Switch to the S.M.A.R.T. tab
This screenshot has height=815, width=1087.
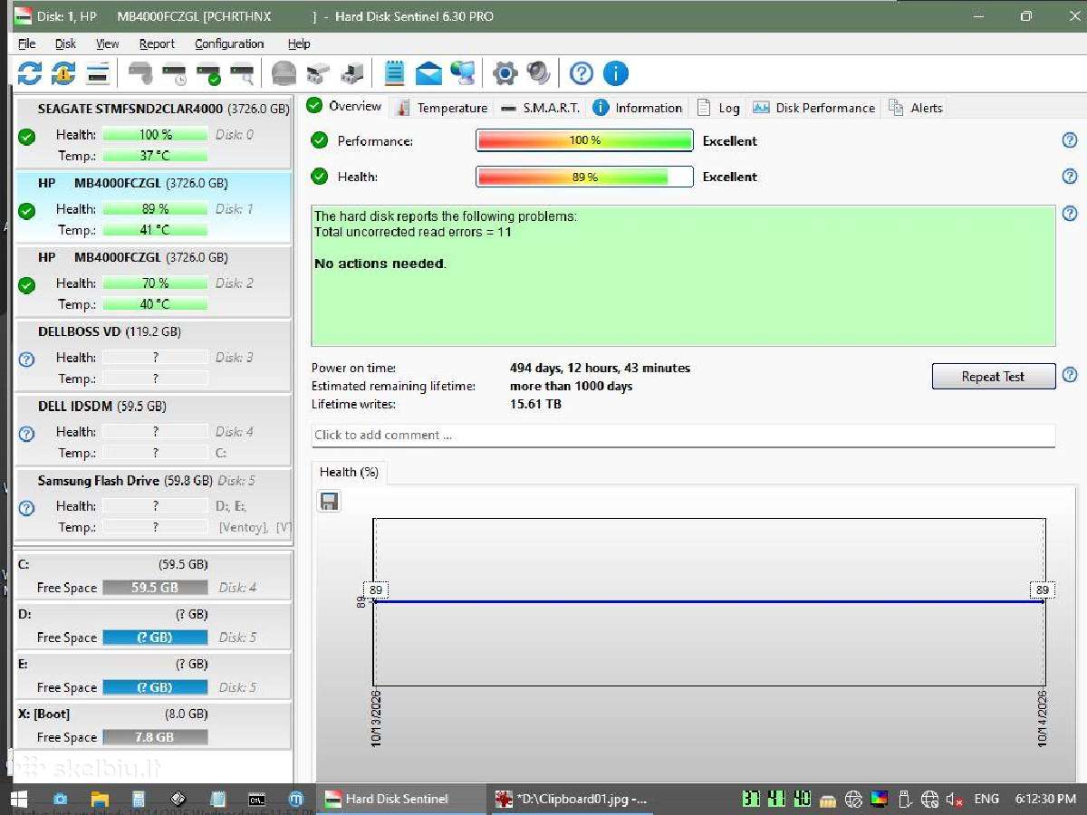[540, 108]
